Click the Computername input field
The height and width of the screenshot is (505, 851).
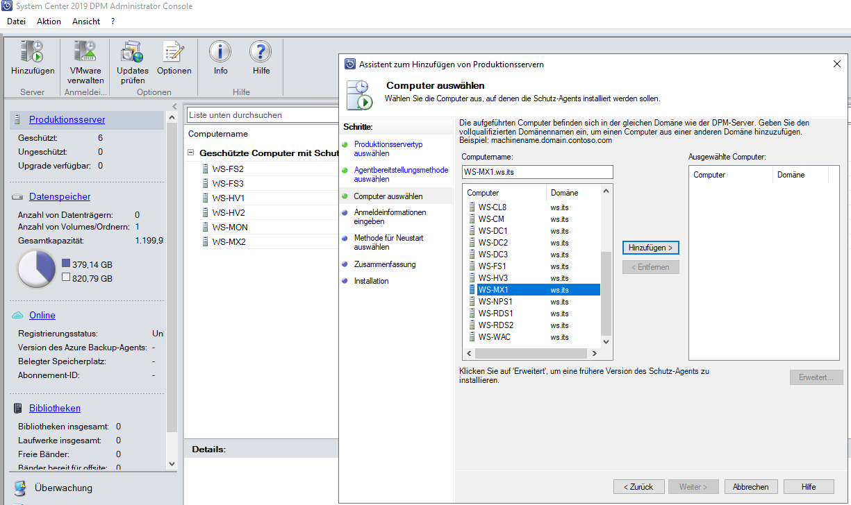click(x=537, y=172)
